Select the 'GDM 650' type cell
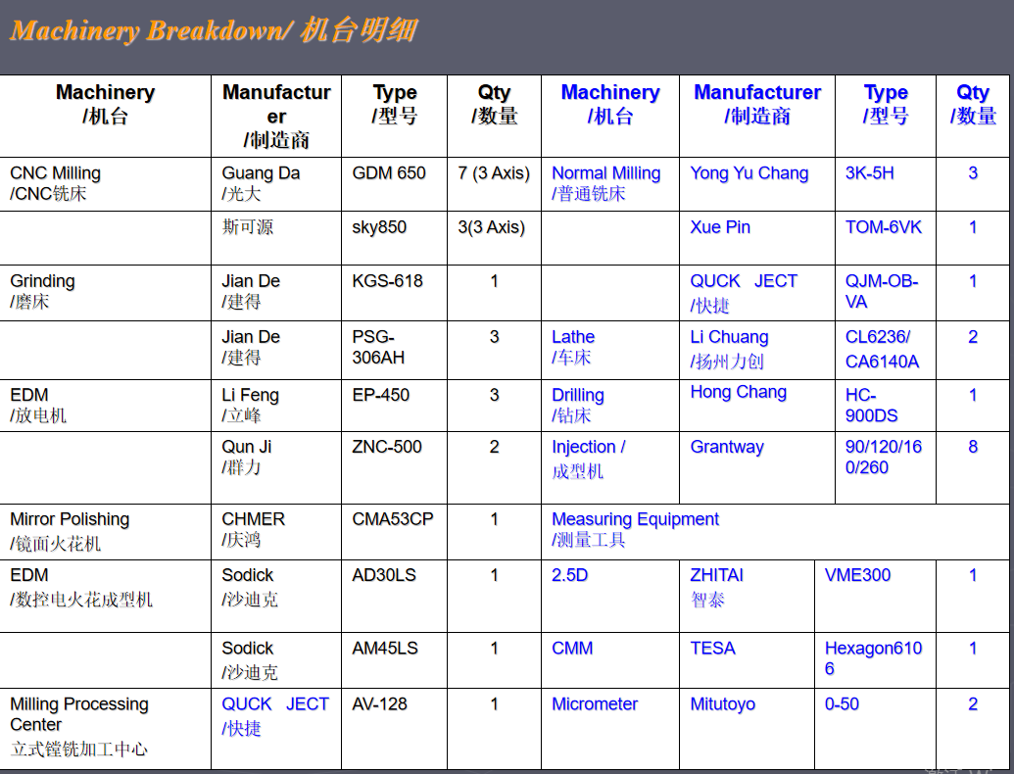 pos(395,183)
